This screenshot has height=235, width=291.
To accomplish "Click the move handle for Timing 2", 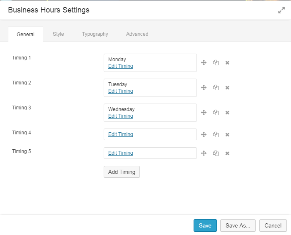I will pos(204,87).
